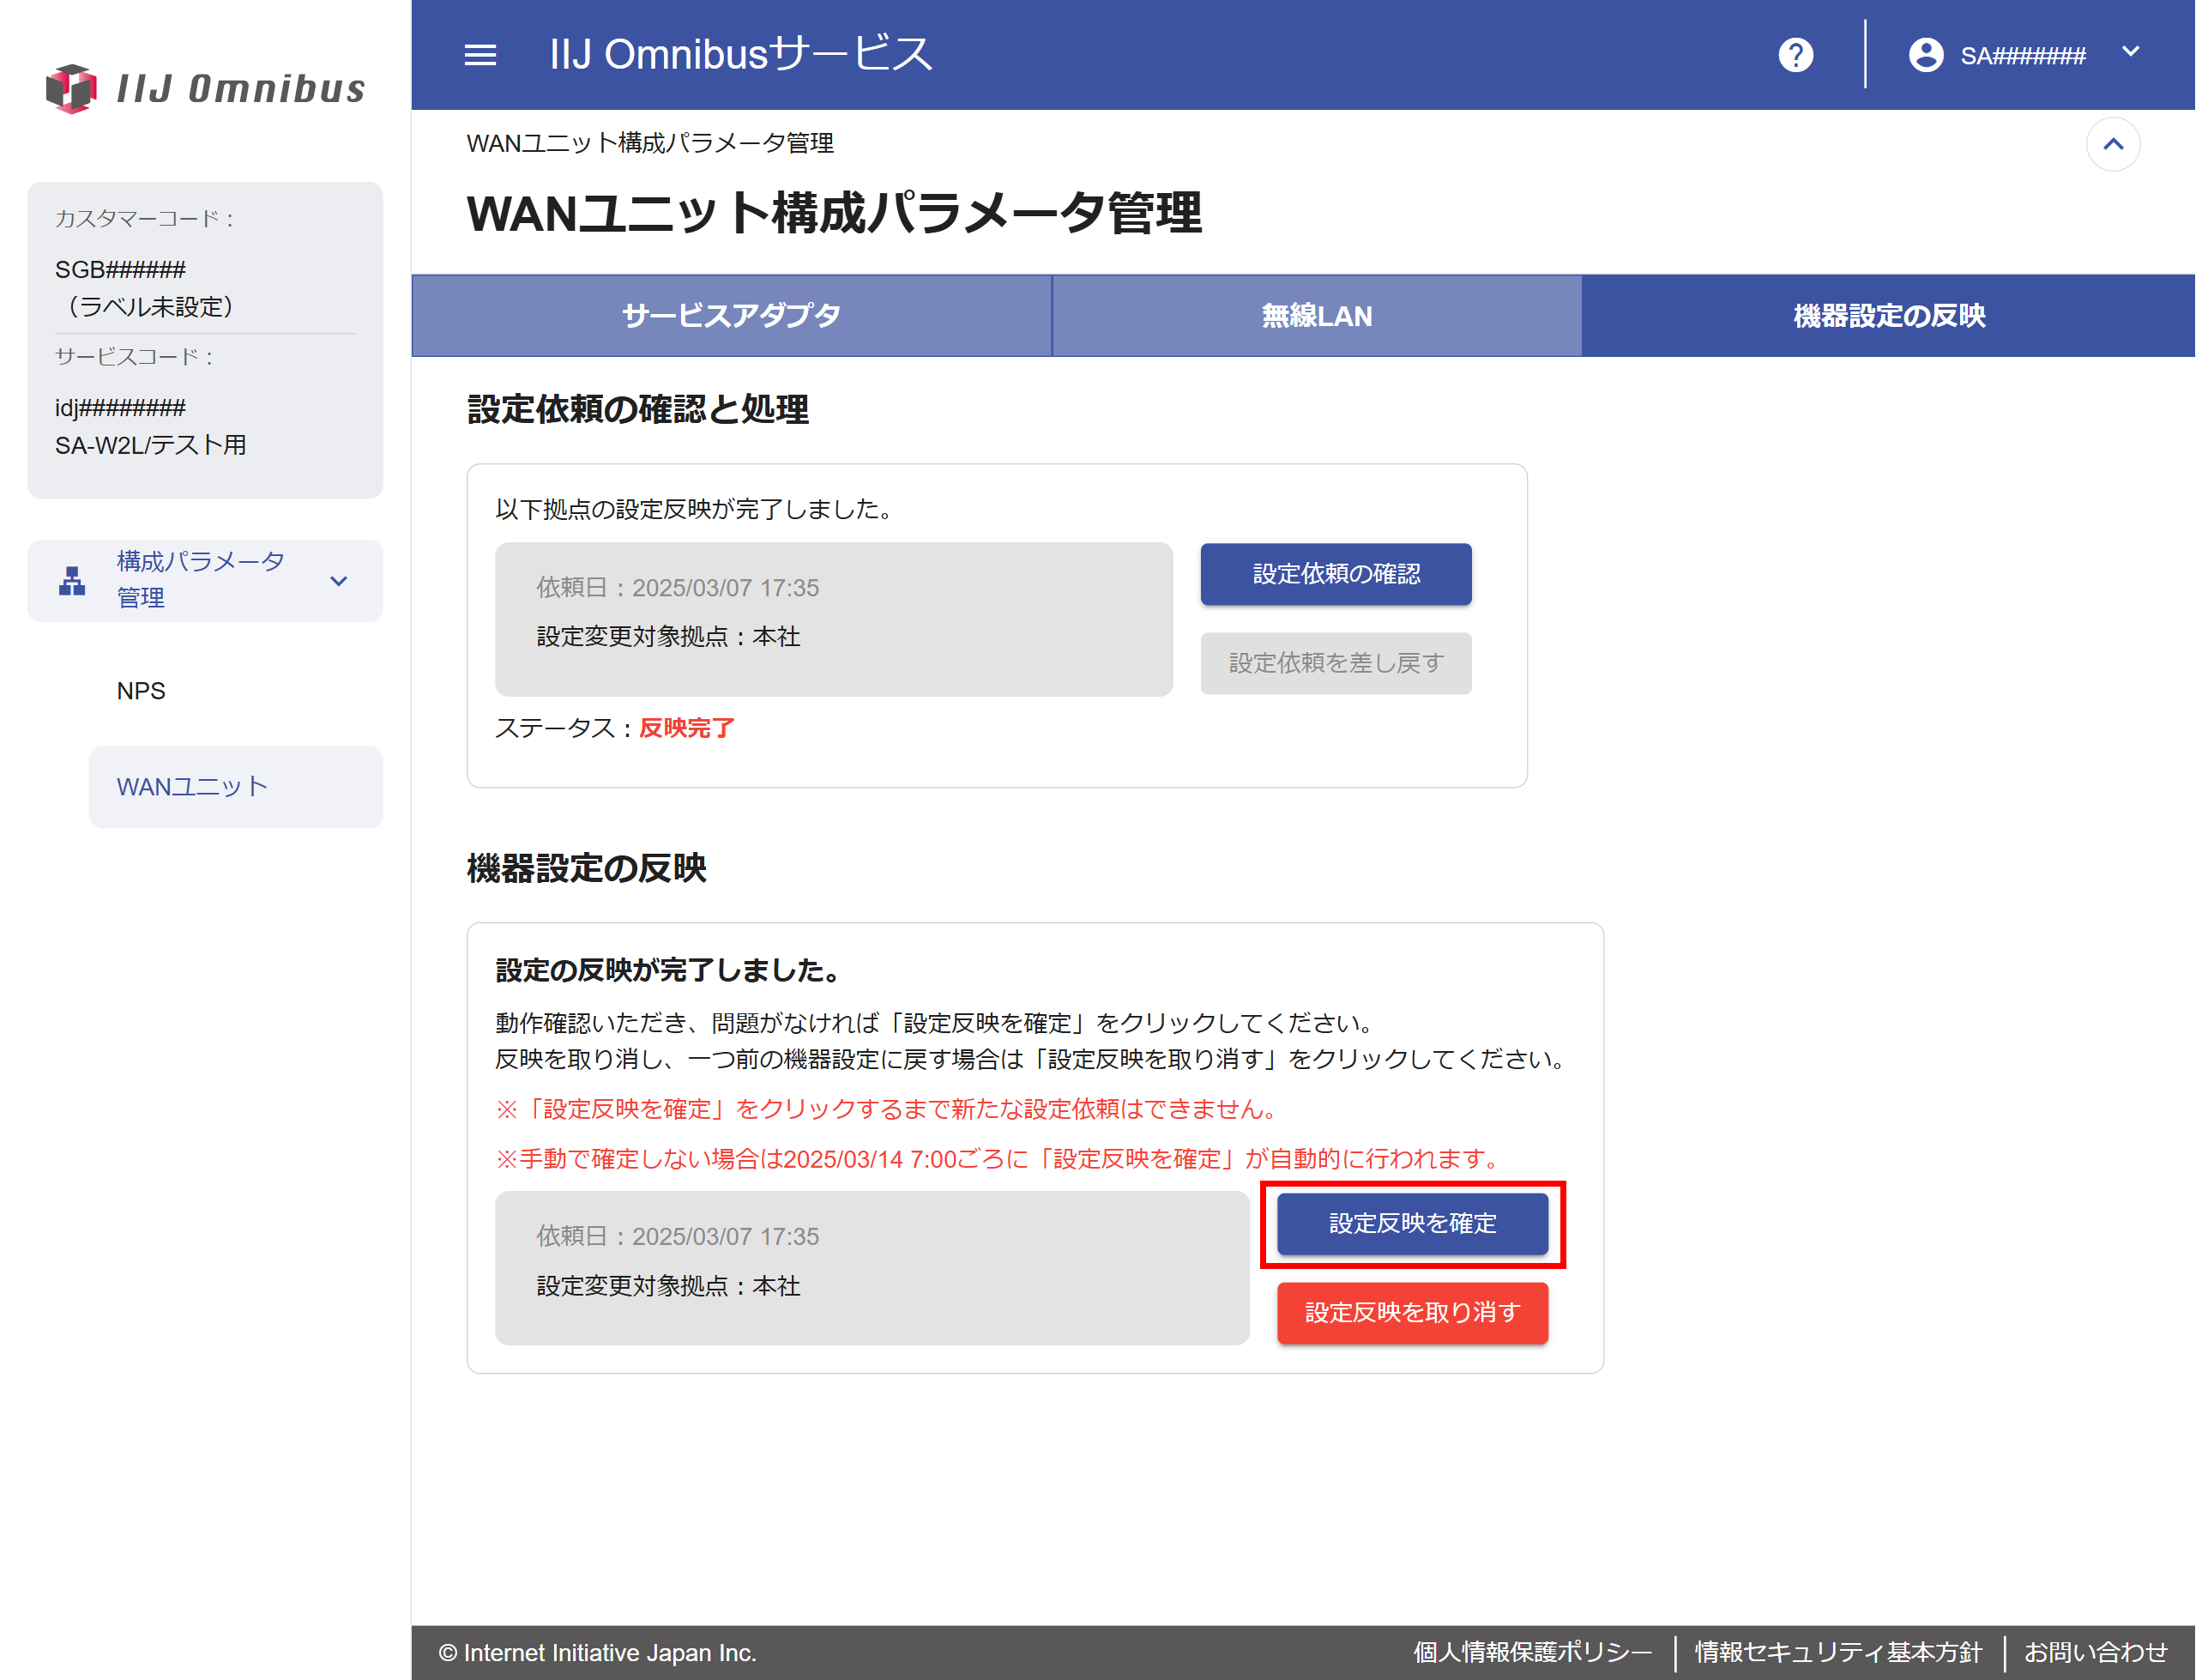Click the 設定依頼を差し戻す button
This screenshot has width=2196, height=1680.
[1336, 663]
